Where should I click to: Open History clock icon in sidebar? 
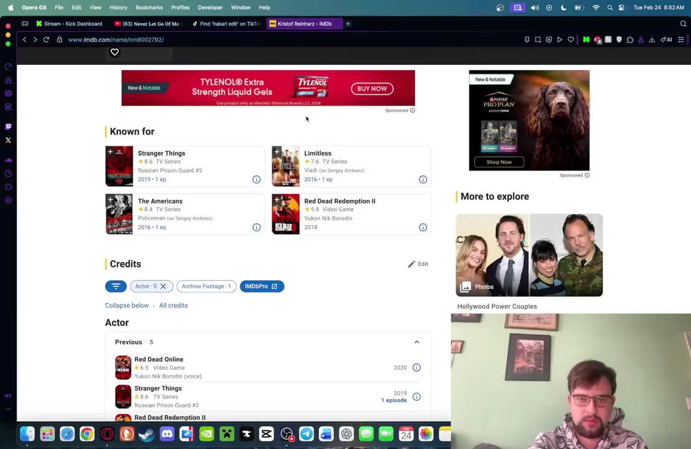(x=8, y=174)
